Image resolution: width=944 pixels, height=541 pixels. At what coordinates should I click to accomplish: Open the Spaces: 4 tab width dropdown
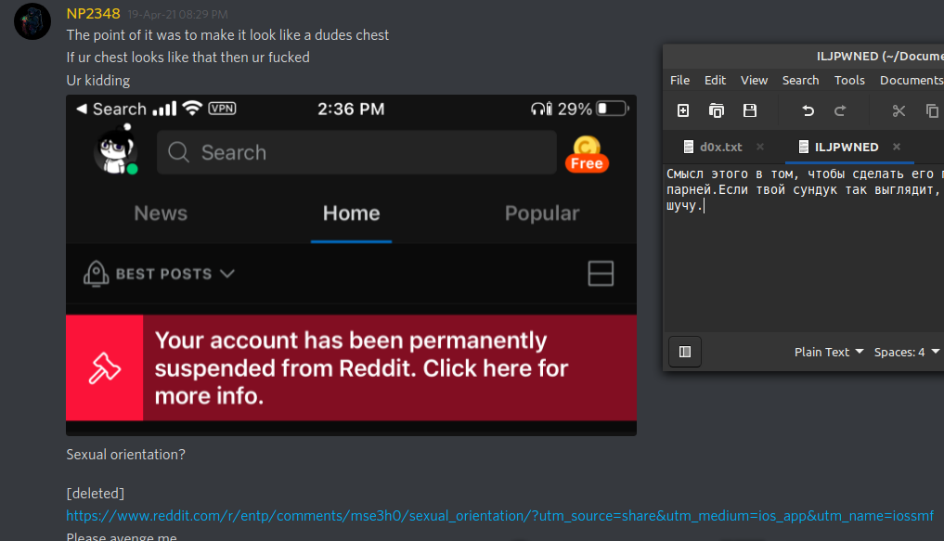[906, 352]
